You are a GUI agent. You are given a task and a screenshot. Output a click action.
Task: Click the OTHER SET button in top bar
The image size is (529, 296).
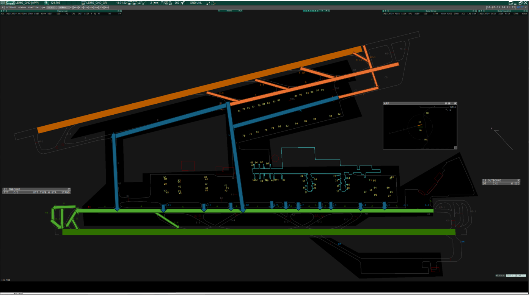click(130, 3)
